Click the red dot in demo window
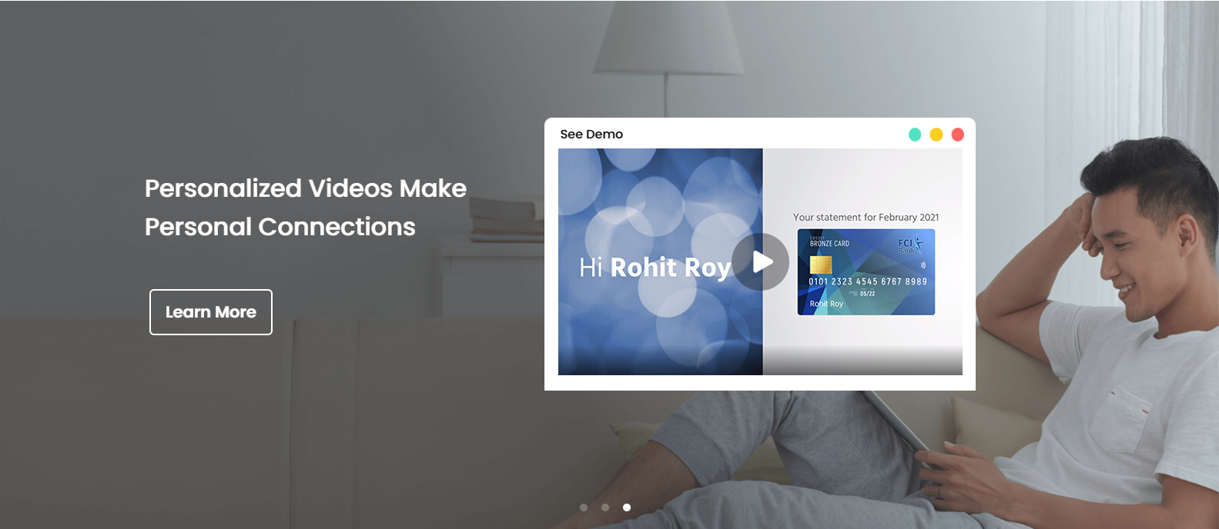The height and width of the screenshot is (529, 1219). point(958,135)
